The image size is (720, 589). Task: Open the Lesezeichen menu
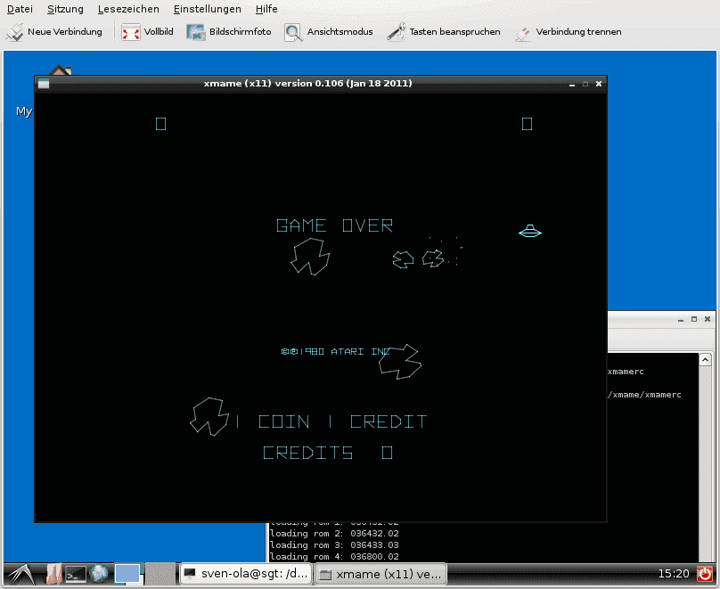pos(128,9)
